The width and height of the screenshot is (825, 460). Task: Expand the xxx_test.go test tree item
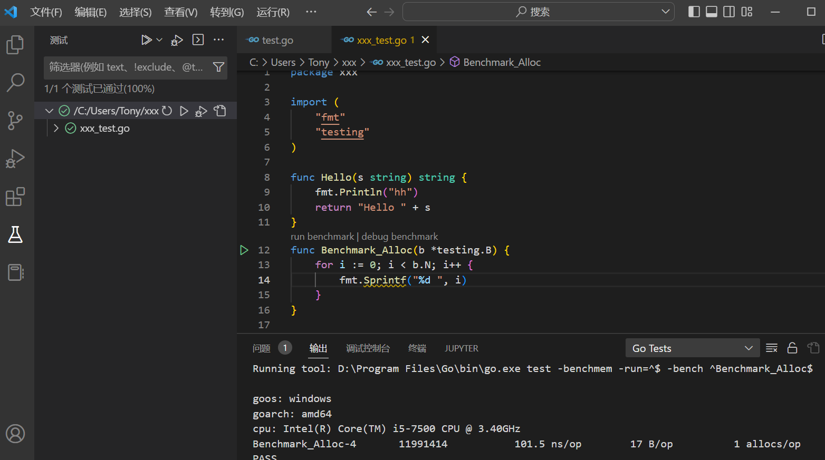[56, 128]
